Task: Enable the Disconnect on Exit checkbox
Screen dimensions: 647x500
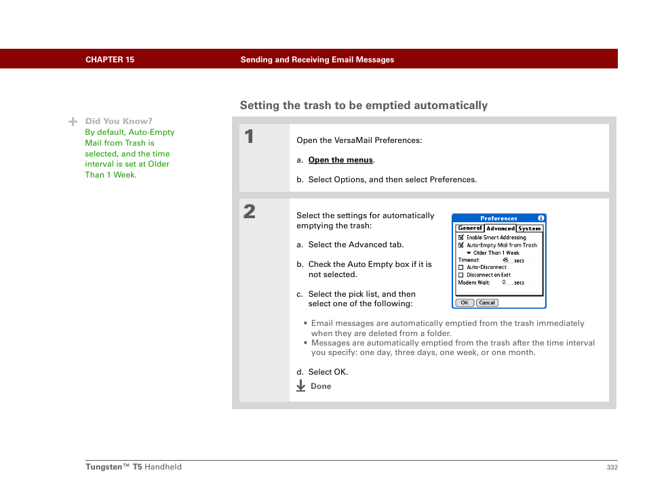Action: pyautogui.click(x=461, y=275)
